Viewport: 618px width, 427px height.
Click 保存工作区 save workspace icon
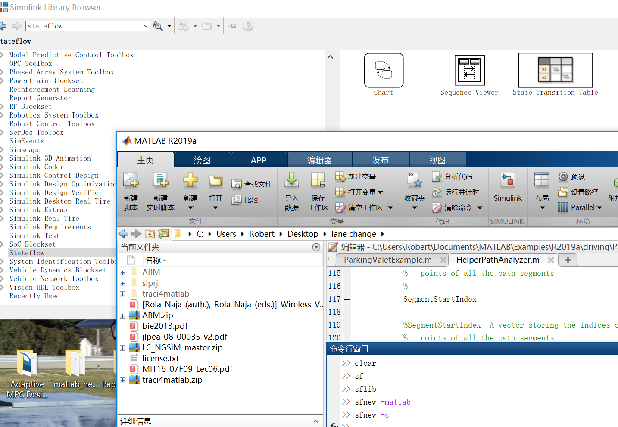[x=318, y=180]
